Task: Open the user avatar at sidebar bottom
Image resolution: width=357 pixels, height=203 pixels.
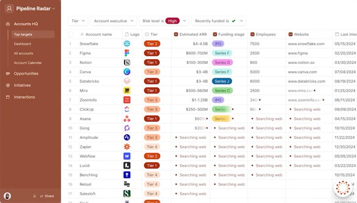Action: pos(7,196)
